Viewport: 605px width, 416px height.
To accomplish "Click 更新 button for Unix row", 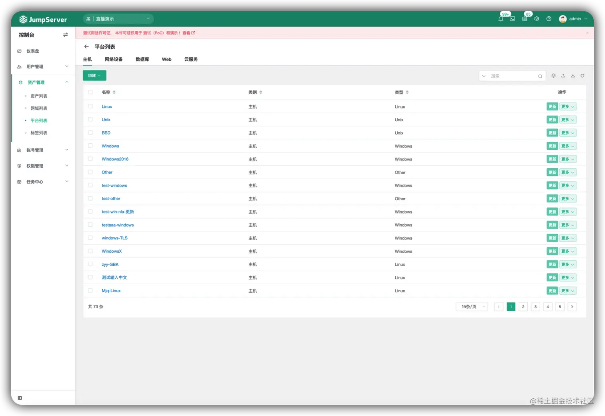I will [x=553, y=120].
